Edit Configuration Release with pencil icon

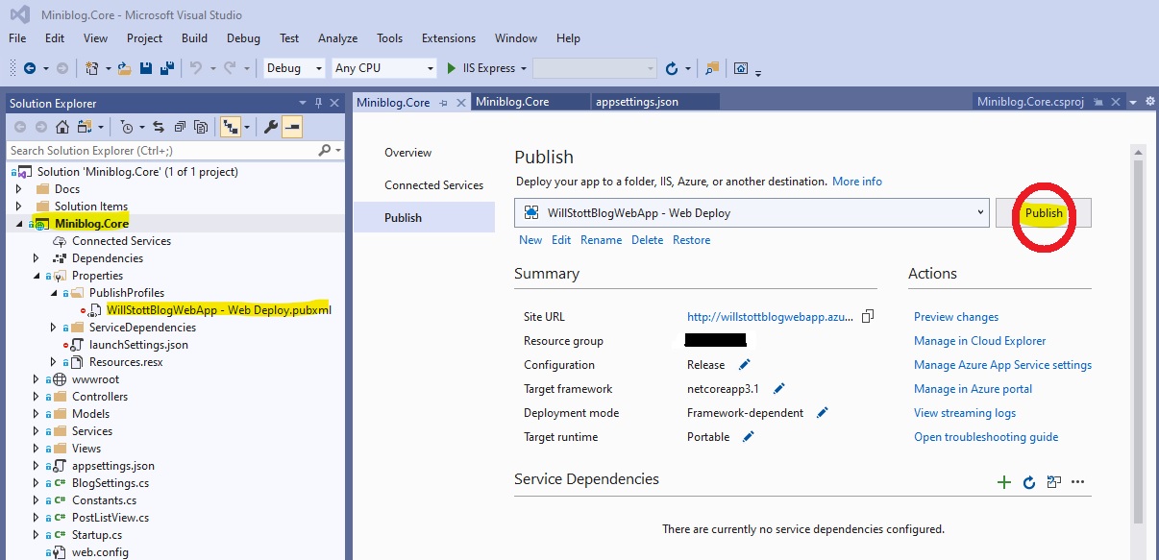745,365
